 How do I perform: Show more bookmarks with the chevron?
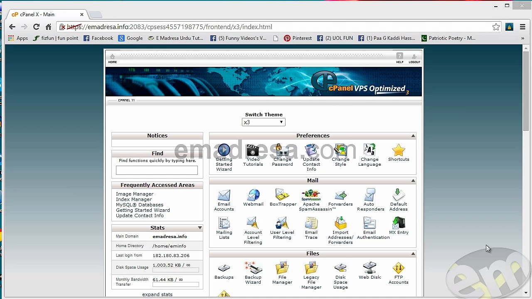click(522, 38)
